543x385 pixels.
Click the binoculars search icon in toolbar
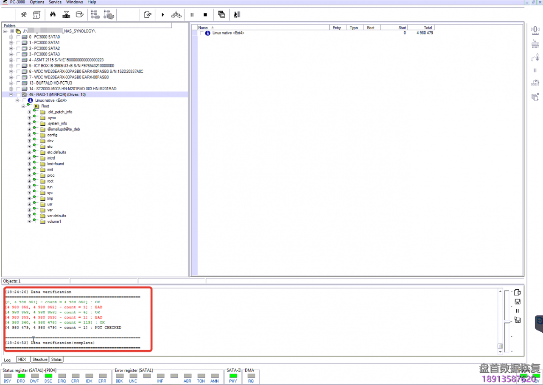click(53, 14)
